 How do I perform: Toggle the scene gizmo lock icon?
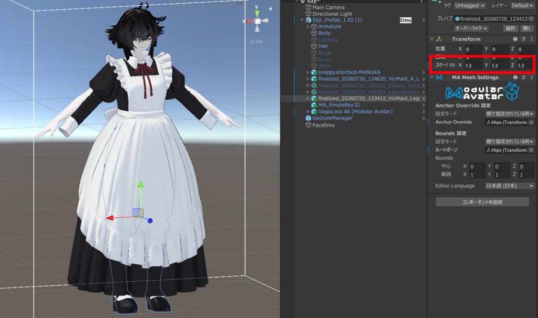[271, 8]
